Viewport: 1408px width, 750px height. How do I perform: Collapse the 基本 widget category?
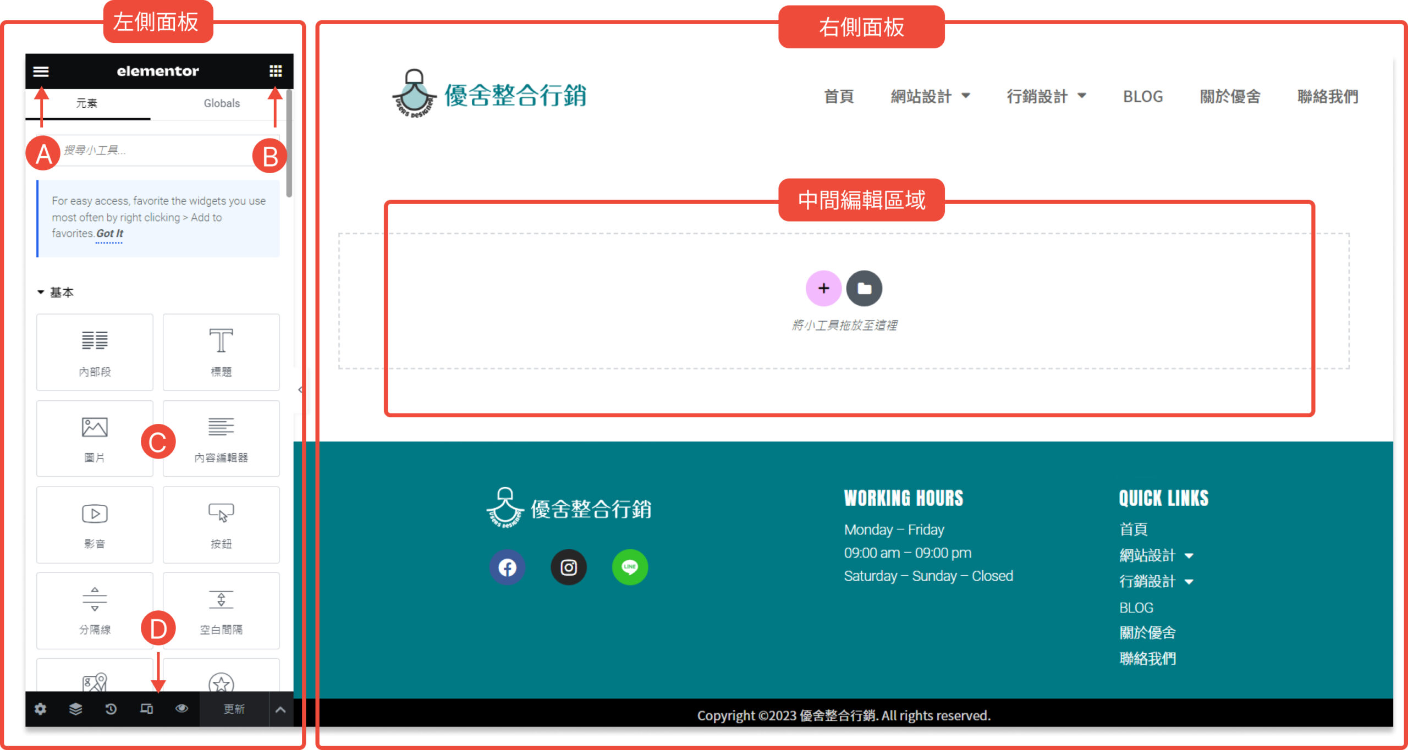55,293
